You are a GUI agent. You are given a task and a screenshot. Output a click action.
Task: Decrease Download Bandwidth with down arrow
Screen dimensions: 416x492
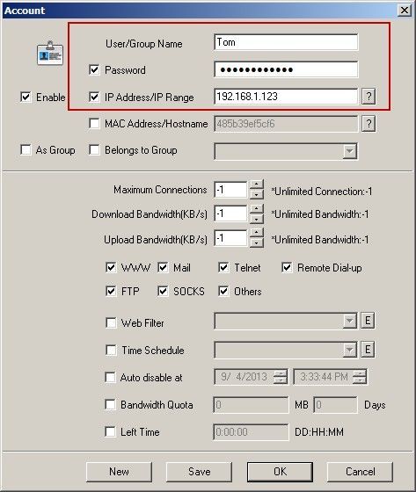pyautogui.click(x=257, y=219)
